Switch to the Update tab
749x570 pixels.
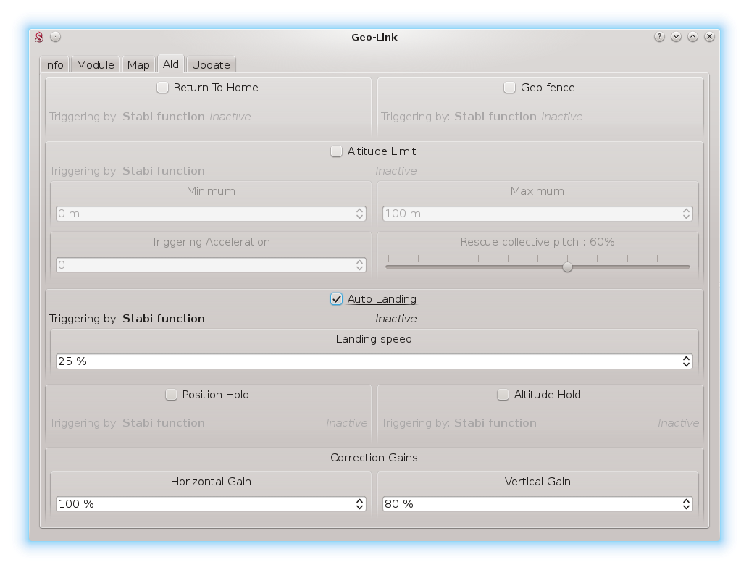(211, 65)
